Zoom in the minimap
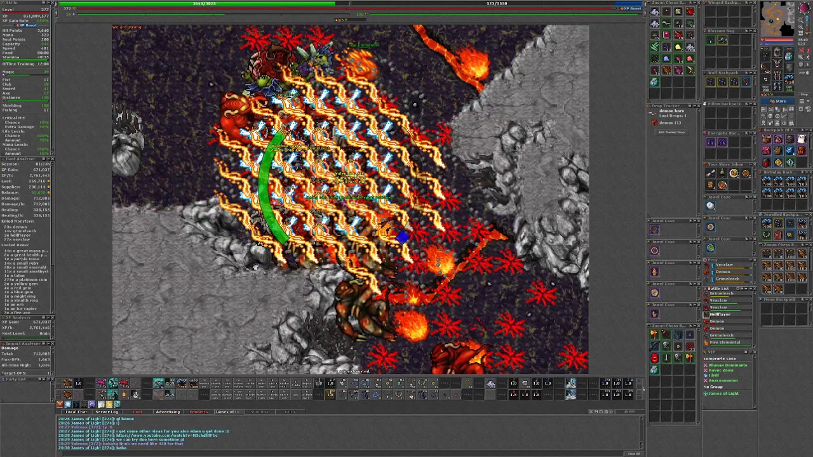 (801, 27)
